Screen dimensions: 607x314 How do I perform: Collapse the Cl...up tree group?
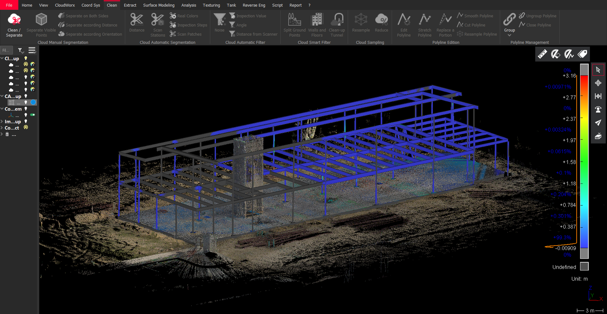[x=2, y=58]
